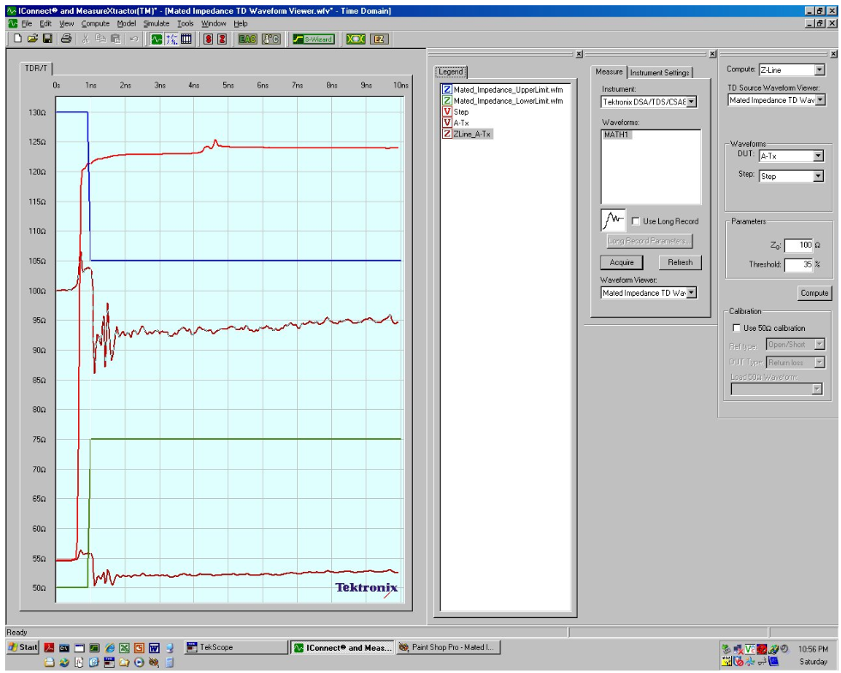Enable the Use Long Record checkbox
Viewport: 841px width, 673px height.
point(636,221)
